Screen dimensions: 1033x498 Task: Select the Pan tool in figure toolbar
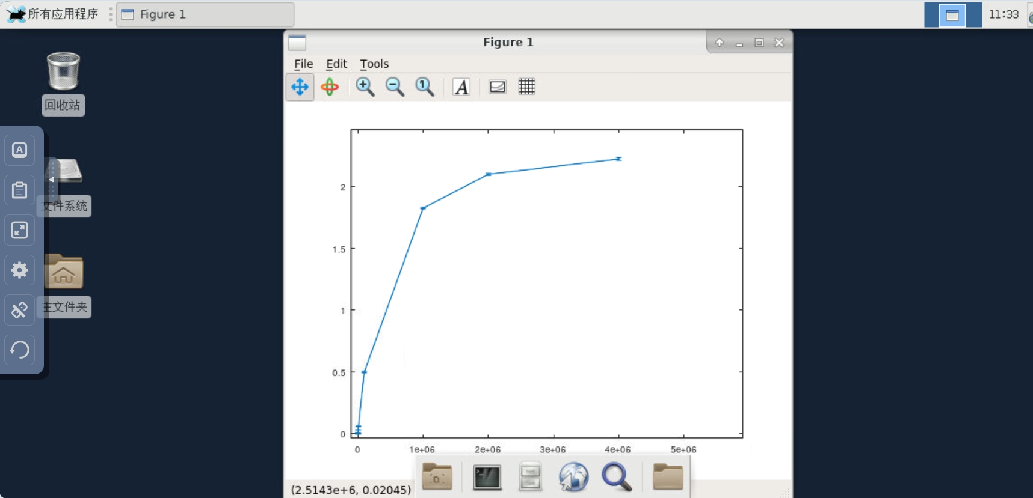[300, 87]
